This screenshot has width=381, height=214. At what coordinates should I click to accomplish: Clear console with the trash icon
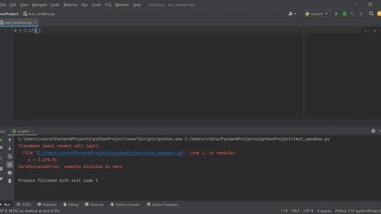10,181
